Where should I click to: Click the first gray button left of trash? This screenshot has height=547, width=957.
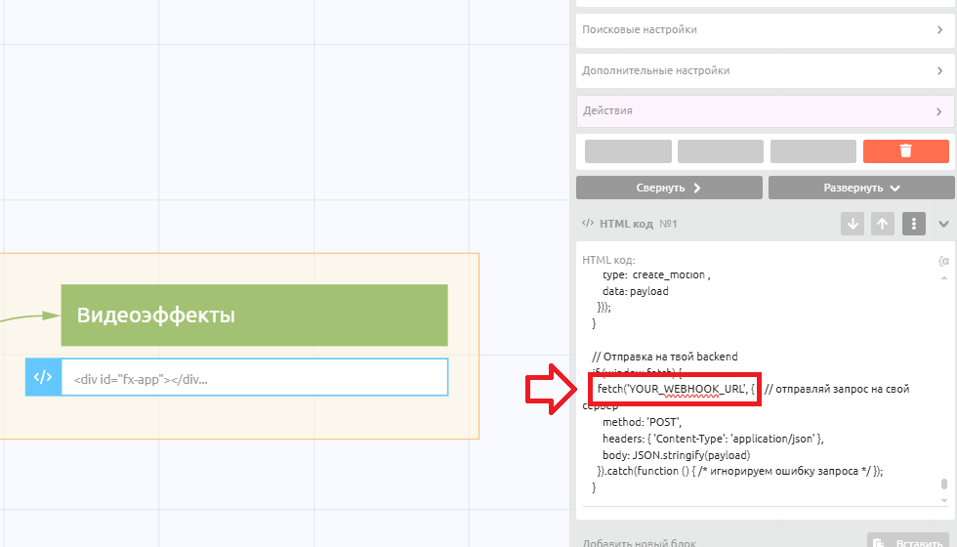click(x=628, y=151)
